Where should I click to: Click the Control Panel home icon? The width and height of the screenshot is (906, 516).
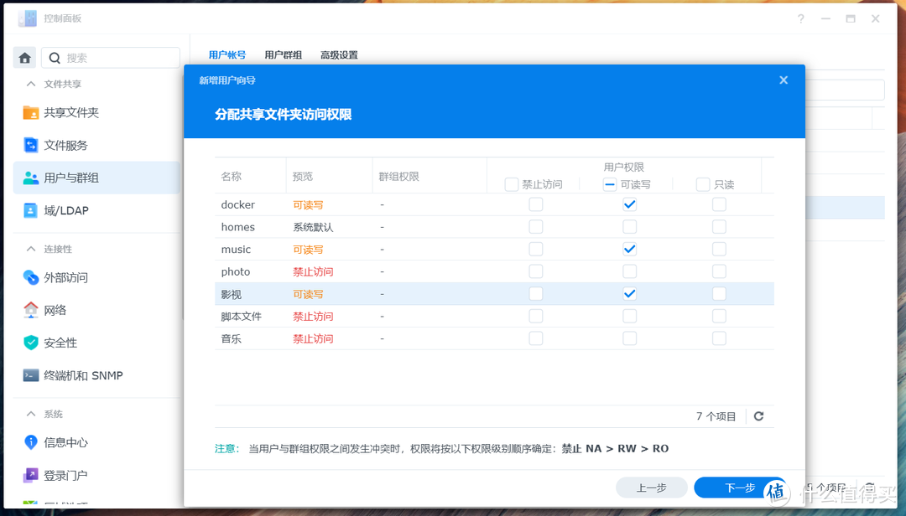(x=24, y=57)
